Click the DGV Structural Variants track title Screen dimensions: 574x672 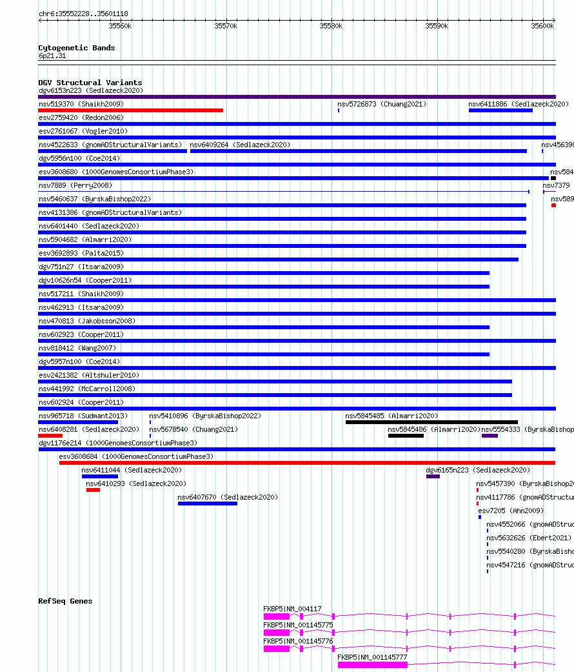(90, 82)
